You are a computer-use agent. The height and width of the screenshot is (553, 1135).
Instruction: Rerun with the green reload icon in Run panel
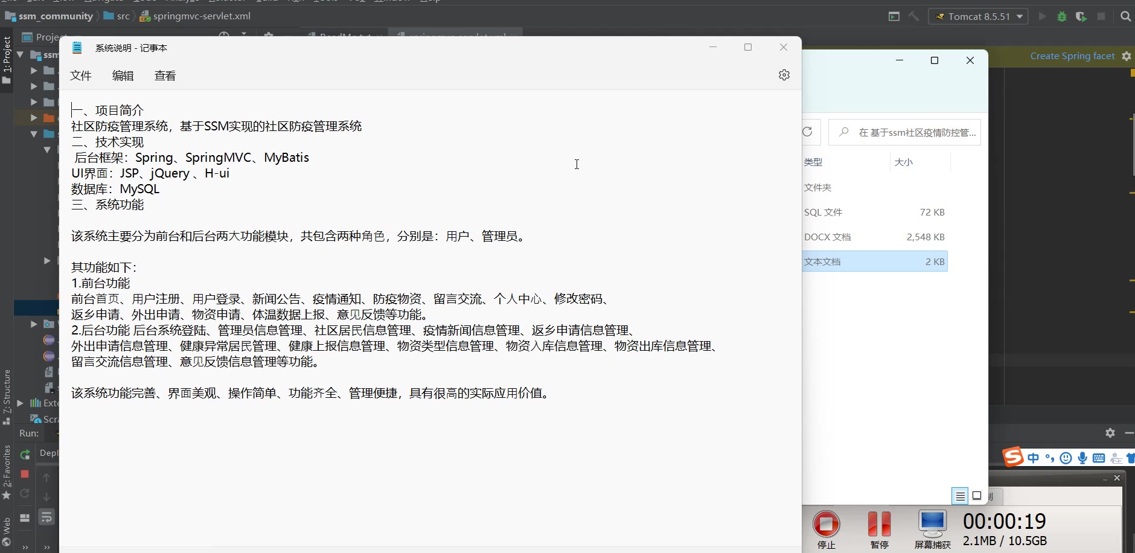[25, 455]
